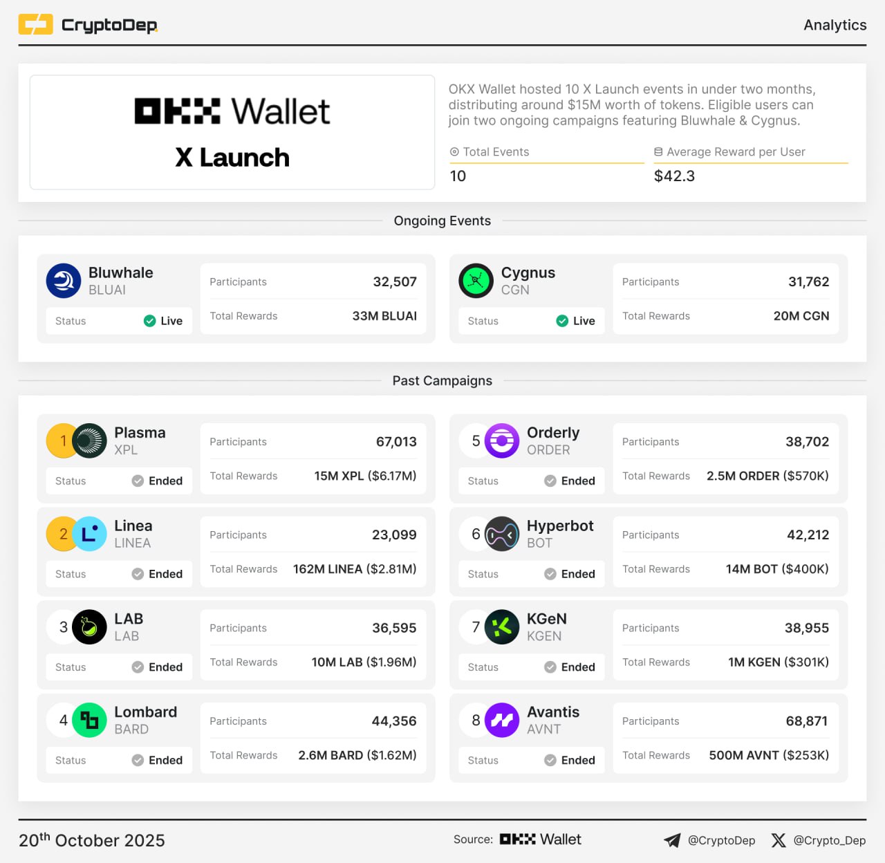Screen dimensions: 885x863
Task: Click the Orderly token icon
Action: pos(502,440)
